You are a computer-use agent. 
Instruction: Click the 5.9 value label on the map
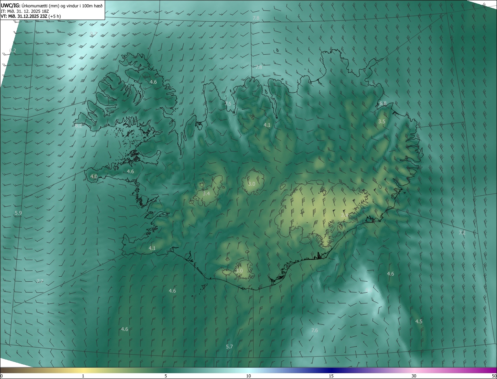coord(18,213)
